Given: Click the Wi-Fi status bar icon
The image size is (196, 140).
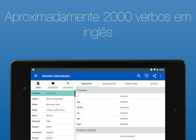Looking at the screenshot, I should (x=154, y=70).
